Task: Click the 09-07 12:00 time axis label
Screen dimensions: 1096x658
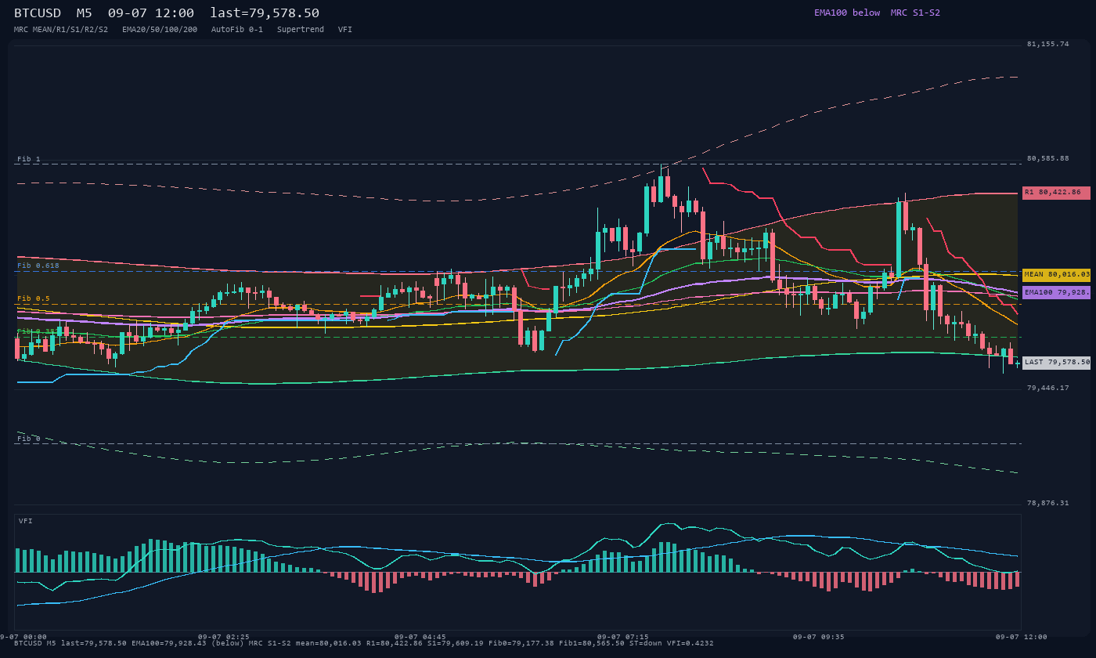Action: click(x=1022, y=637)
